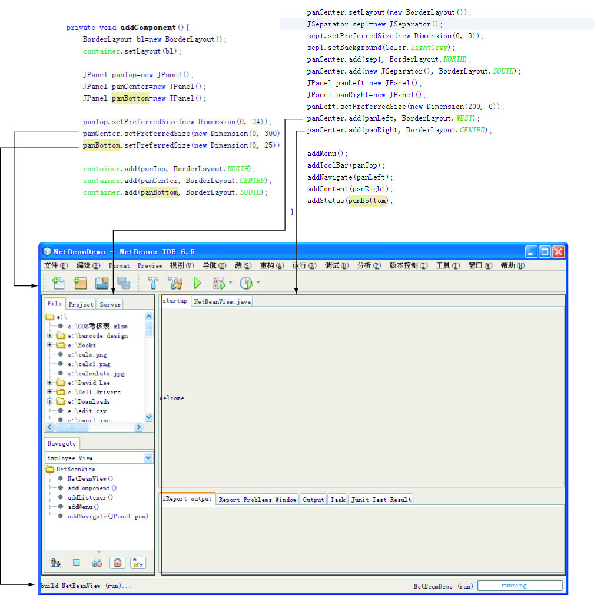Toggle the non-public members lock icon
Screen dimensions: 594x595
[118, 563]
